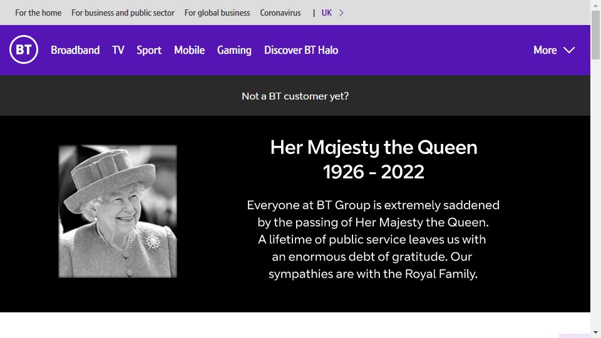Click the scrollbar up arrow
Viewport: 601px width, 338px height.
595,6
